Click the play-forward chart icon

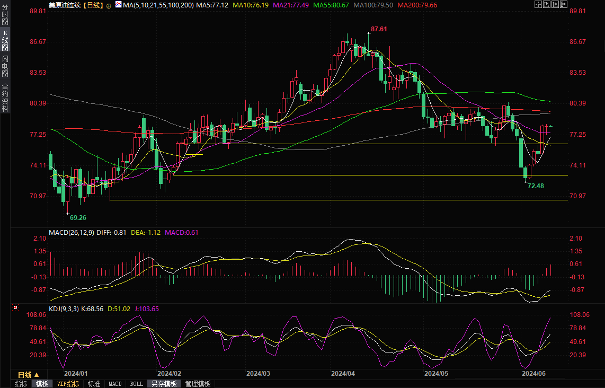(555, 5)
